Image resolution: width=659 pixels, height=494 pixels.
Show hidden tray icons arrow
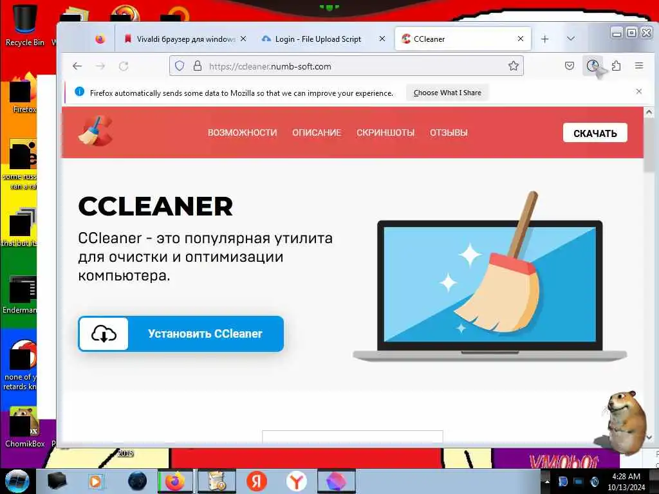click(x=547, y=481)
